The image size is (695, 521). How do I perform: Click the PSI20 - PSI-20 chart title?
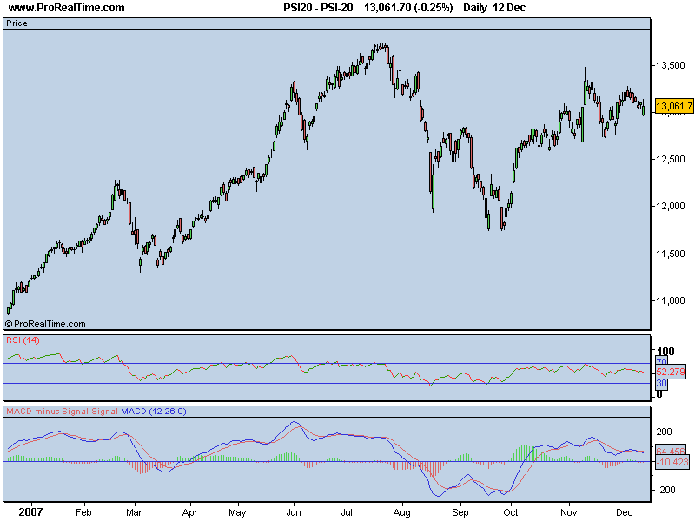click(x=318, y=8)
